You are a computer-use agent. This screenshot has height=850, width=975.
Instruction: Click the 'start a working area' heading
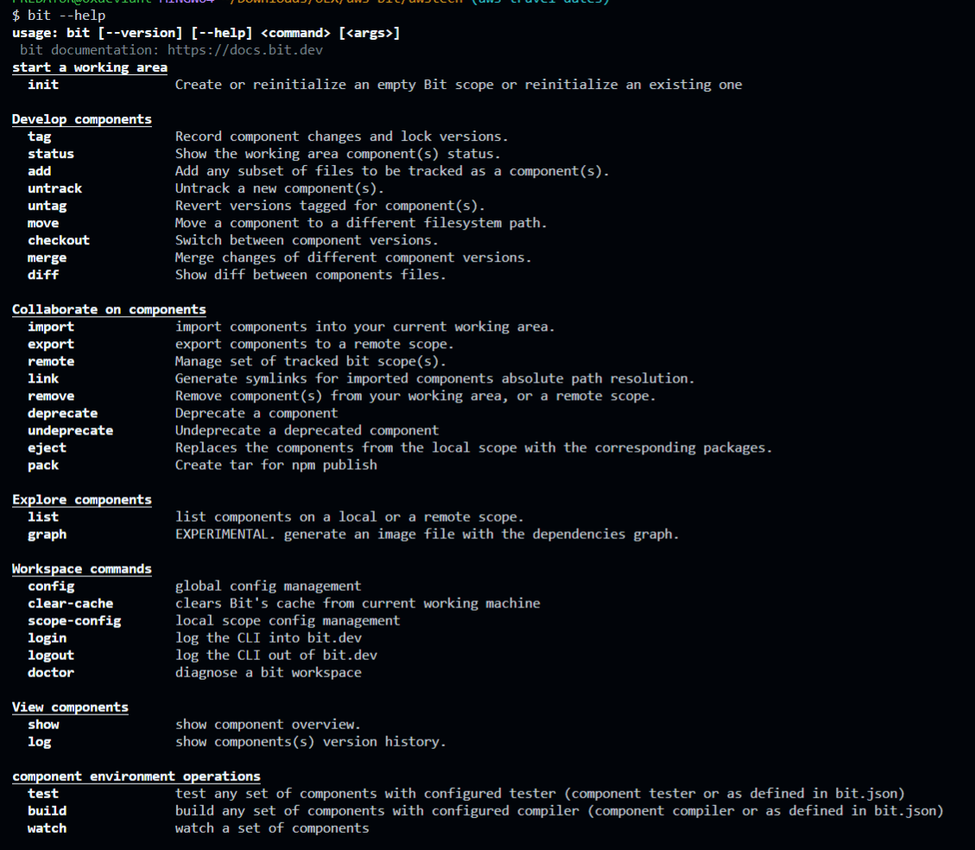coord(90,67)
